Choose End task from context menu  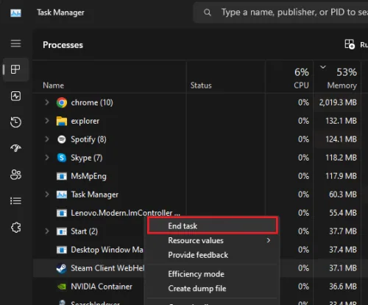213,225
